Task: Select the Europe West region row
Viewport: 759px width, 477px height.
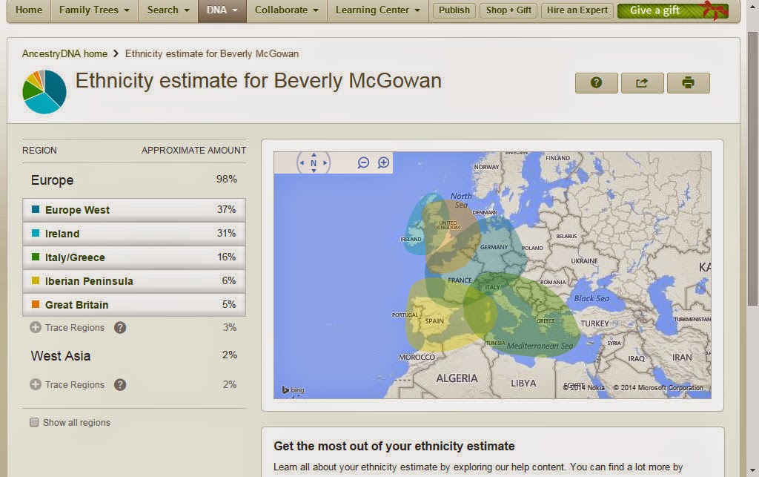Action: tap(134, 210)
